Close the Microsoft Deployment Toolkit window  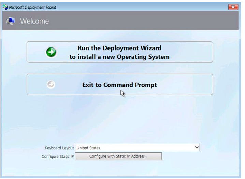(x=233, y=7)
